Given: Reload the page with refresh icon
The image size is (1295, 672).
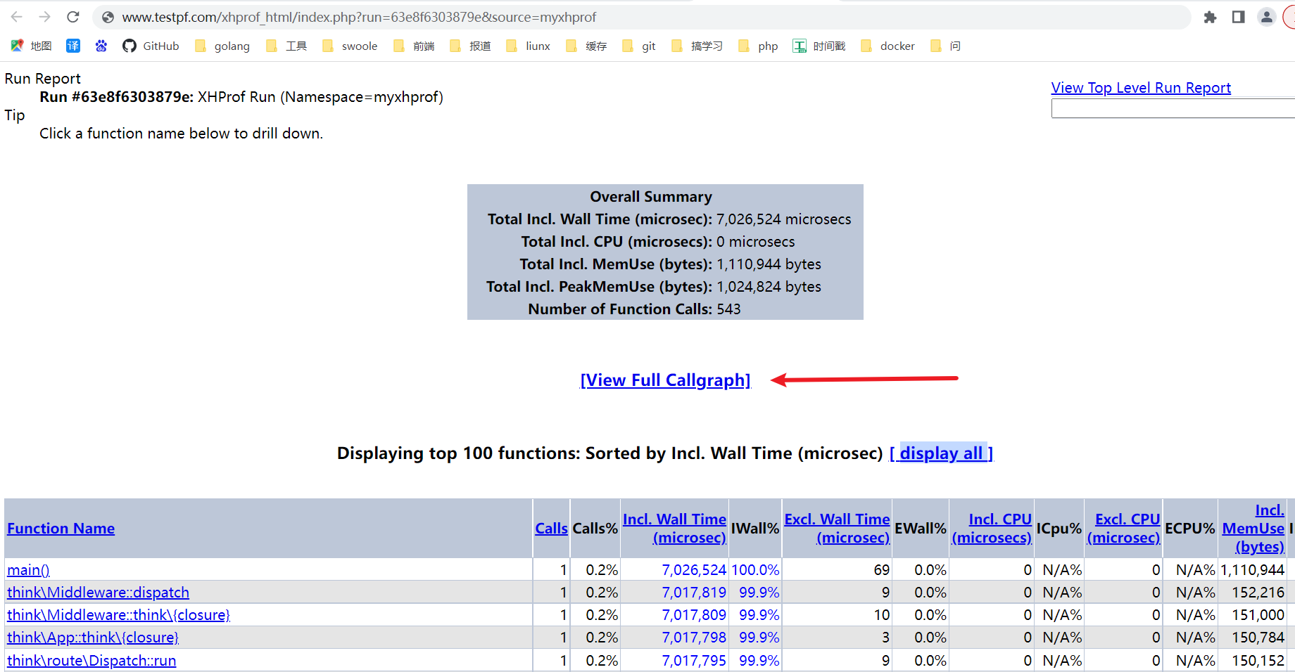Looking at the screenshot, I should point(73,17).
